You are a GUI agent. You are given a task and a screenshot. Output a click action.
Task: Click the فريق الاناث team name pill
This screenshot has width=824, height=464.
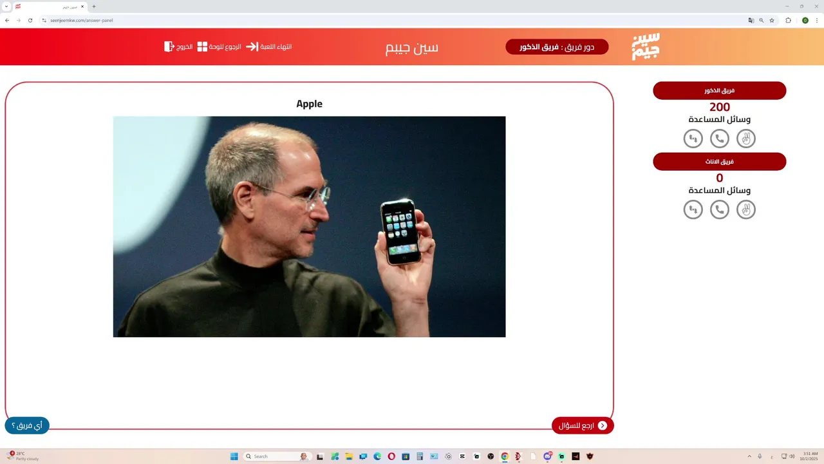pyautogui.click(x=720, y=162)
